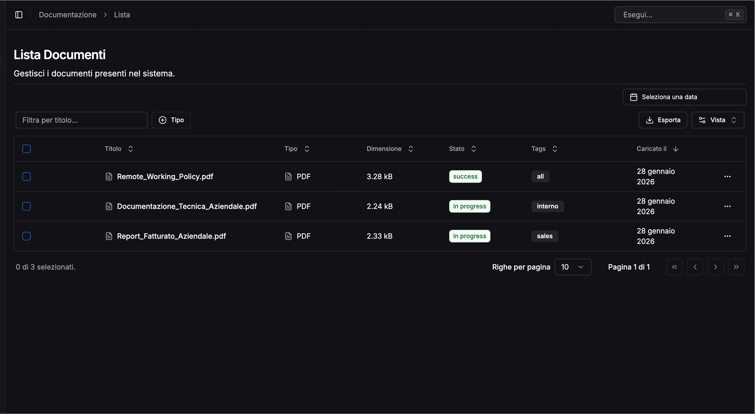Go to the next page
Viewport: 755px width, 414px height.
715,267
